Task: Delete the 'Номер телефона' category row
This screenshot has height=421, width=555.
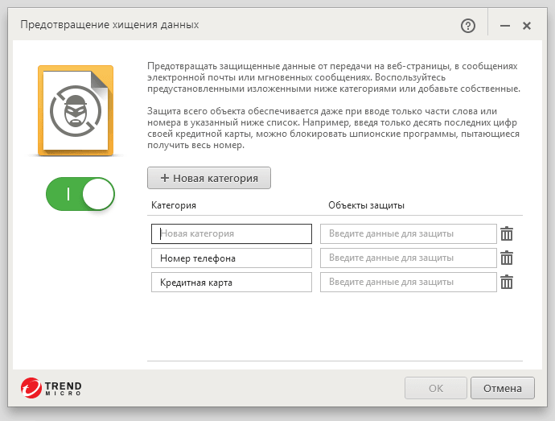Action: [507, 258]
